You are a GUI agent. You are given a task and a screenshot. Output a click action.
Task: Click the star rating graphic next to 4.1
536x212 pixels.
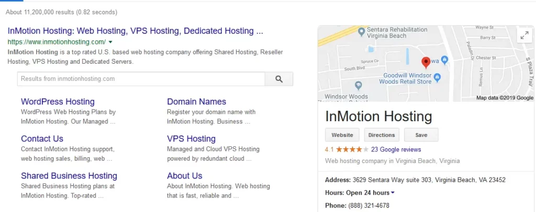point(352,149)
